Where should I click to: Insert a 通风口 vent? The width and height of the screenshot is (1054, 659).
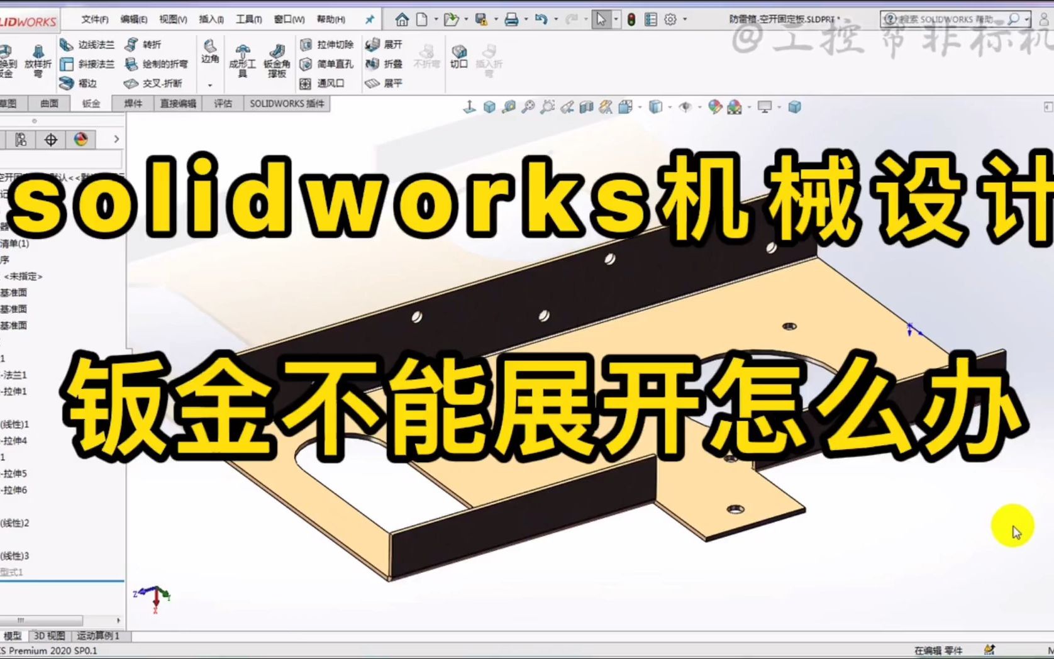pos(322,83)
